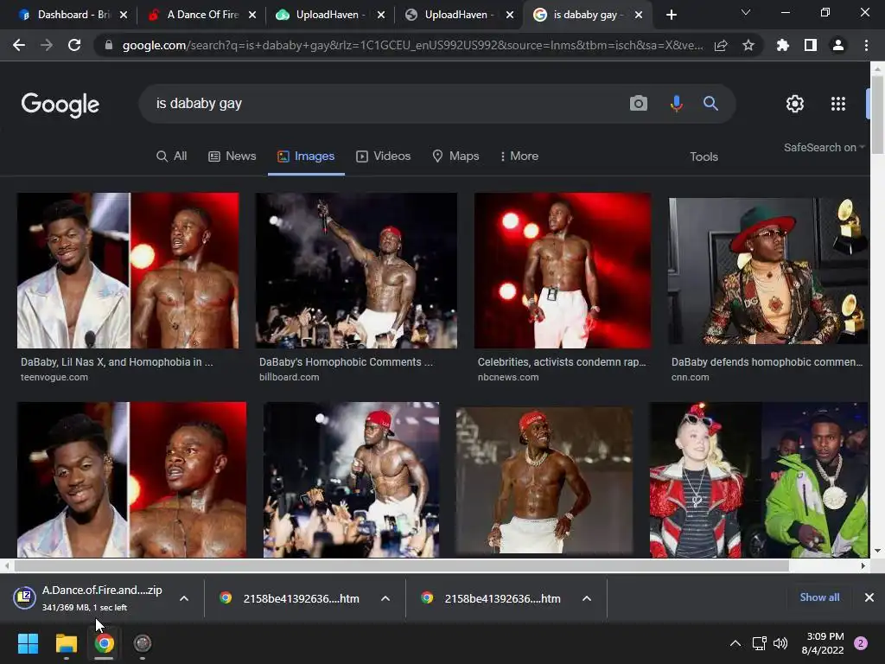Expand options for A.Dance.of.Fire zip download
The width and height of the screenshot is (885, 664).
click(184, 598)
